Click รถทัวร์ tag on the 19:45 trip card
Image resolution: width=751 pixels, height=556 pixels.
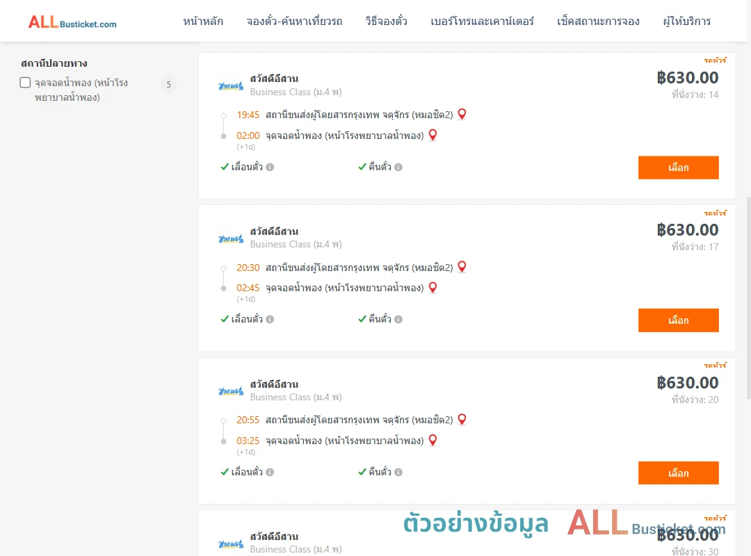click(715, 60)
